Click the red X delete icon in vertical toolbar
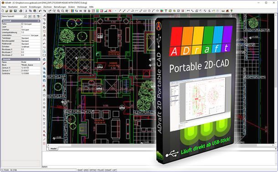 44,132
